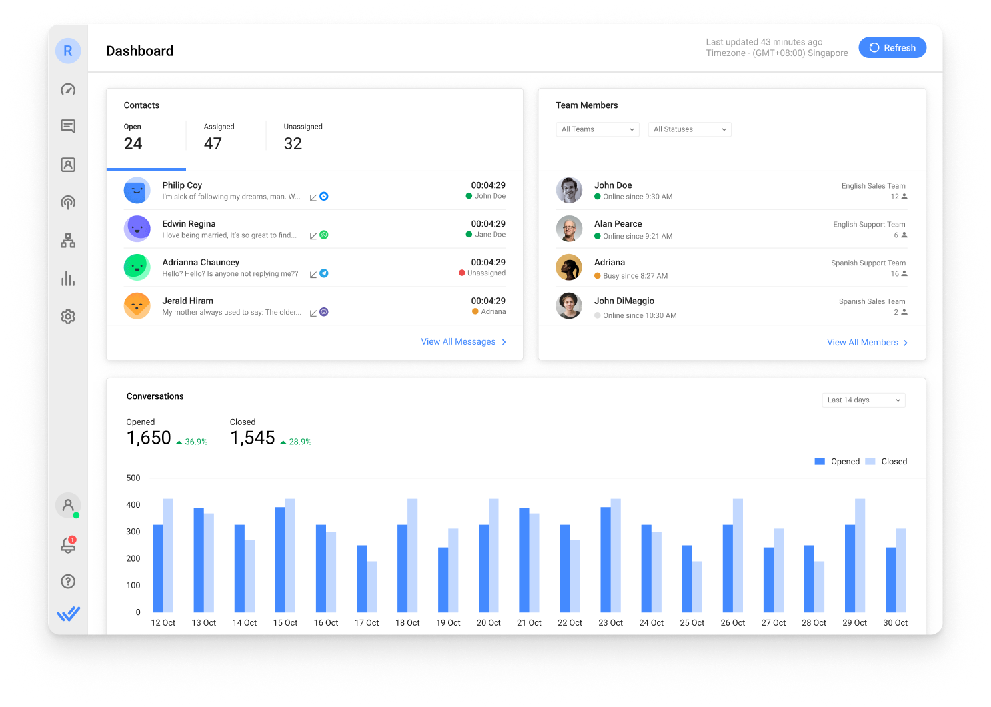
Task: Switch to the Assigned contacts tab
Action: (219, 137)
